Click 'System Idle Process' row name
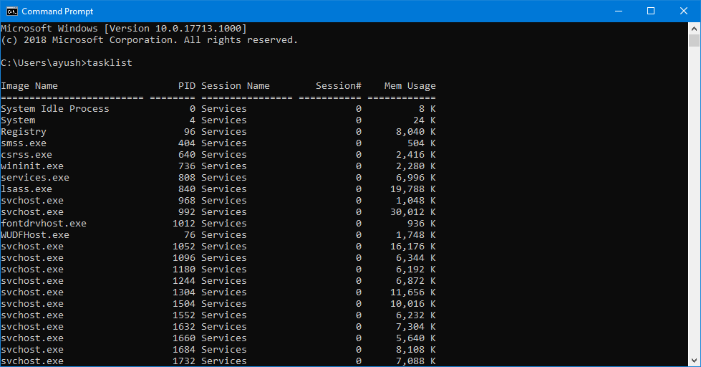The width and height of the screenshot is (701, 367). point(55,109)
